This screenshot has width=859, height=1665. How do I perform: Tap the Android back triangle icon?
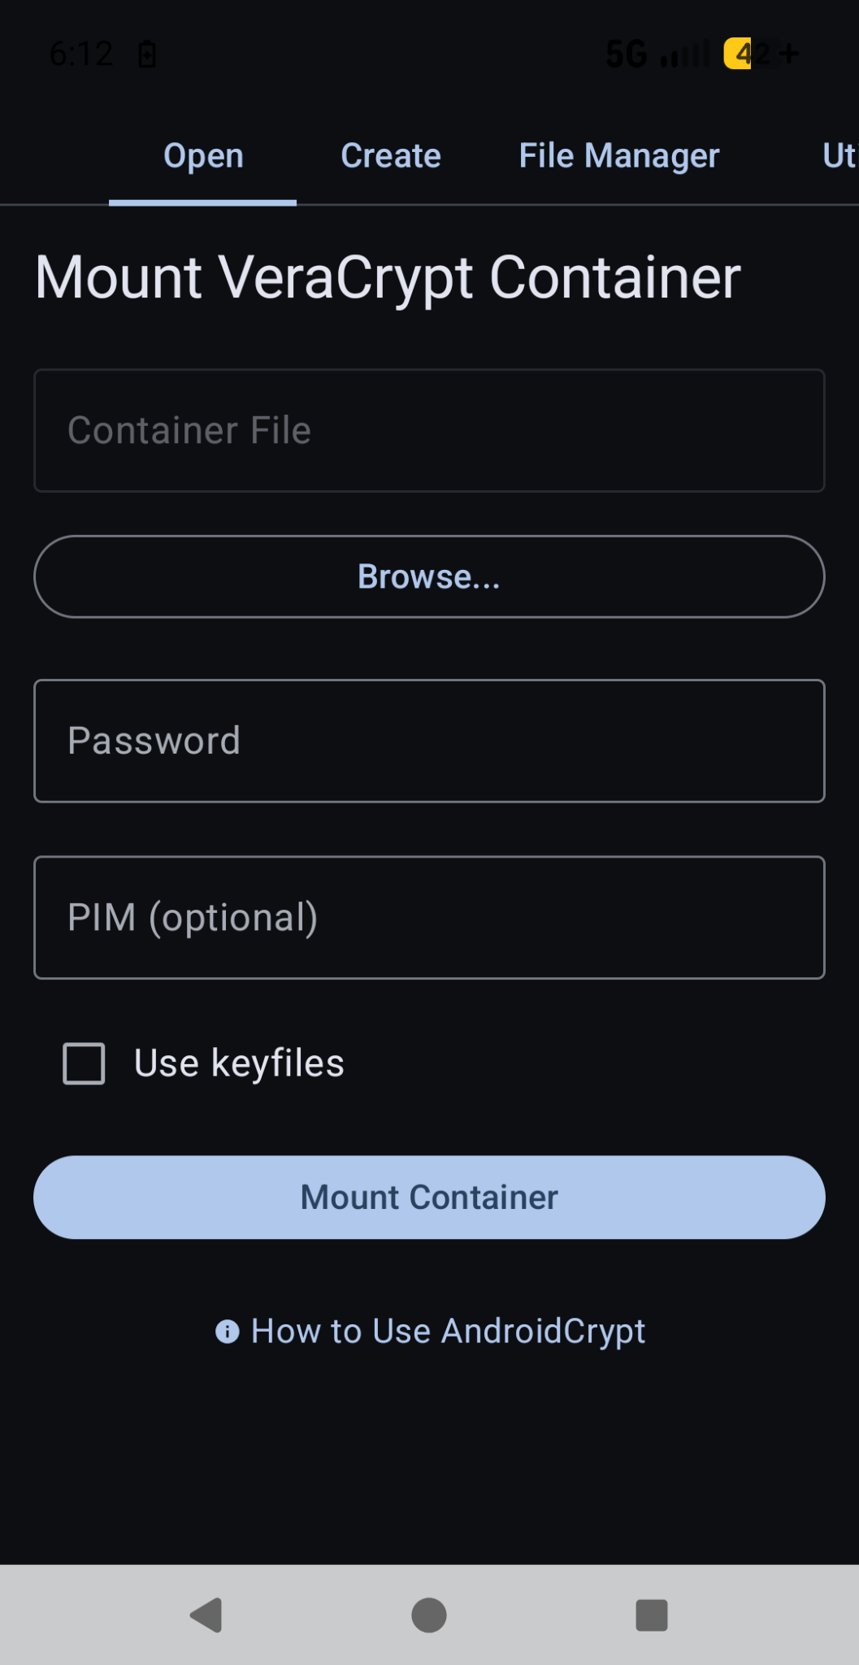206,1615
